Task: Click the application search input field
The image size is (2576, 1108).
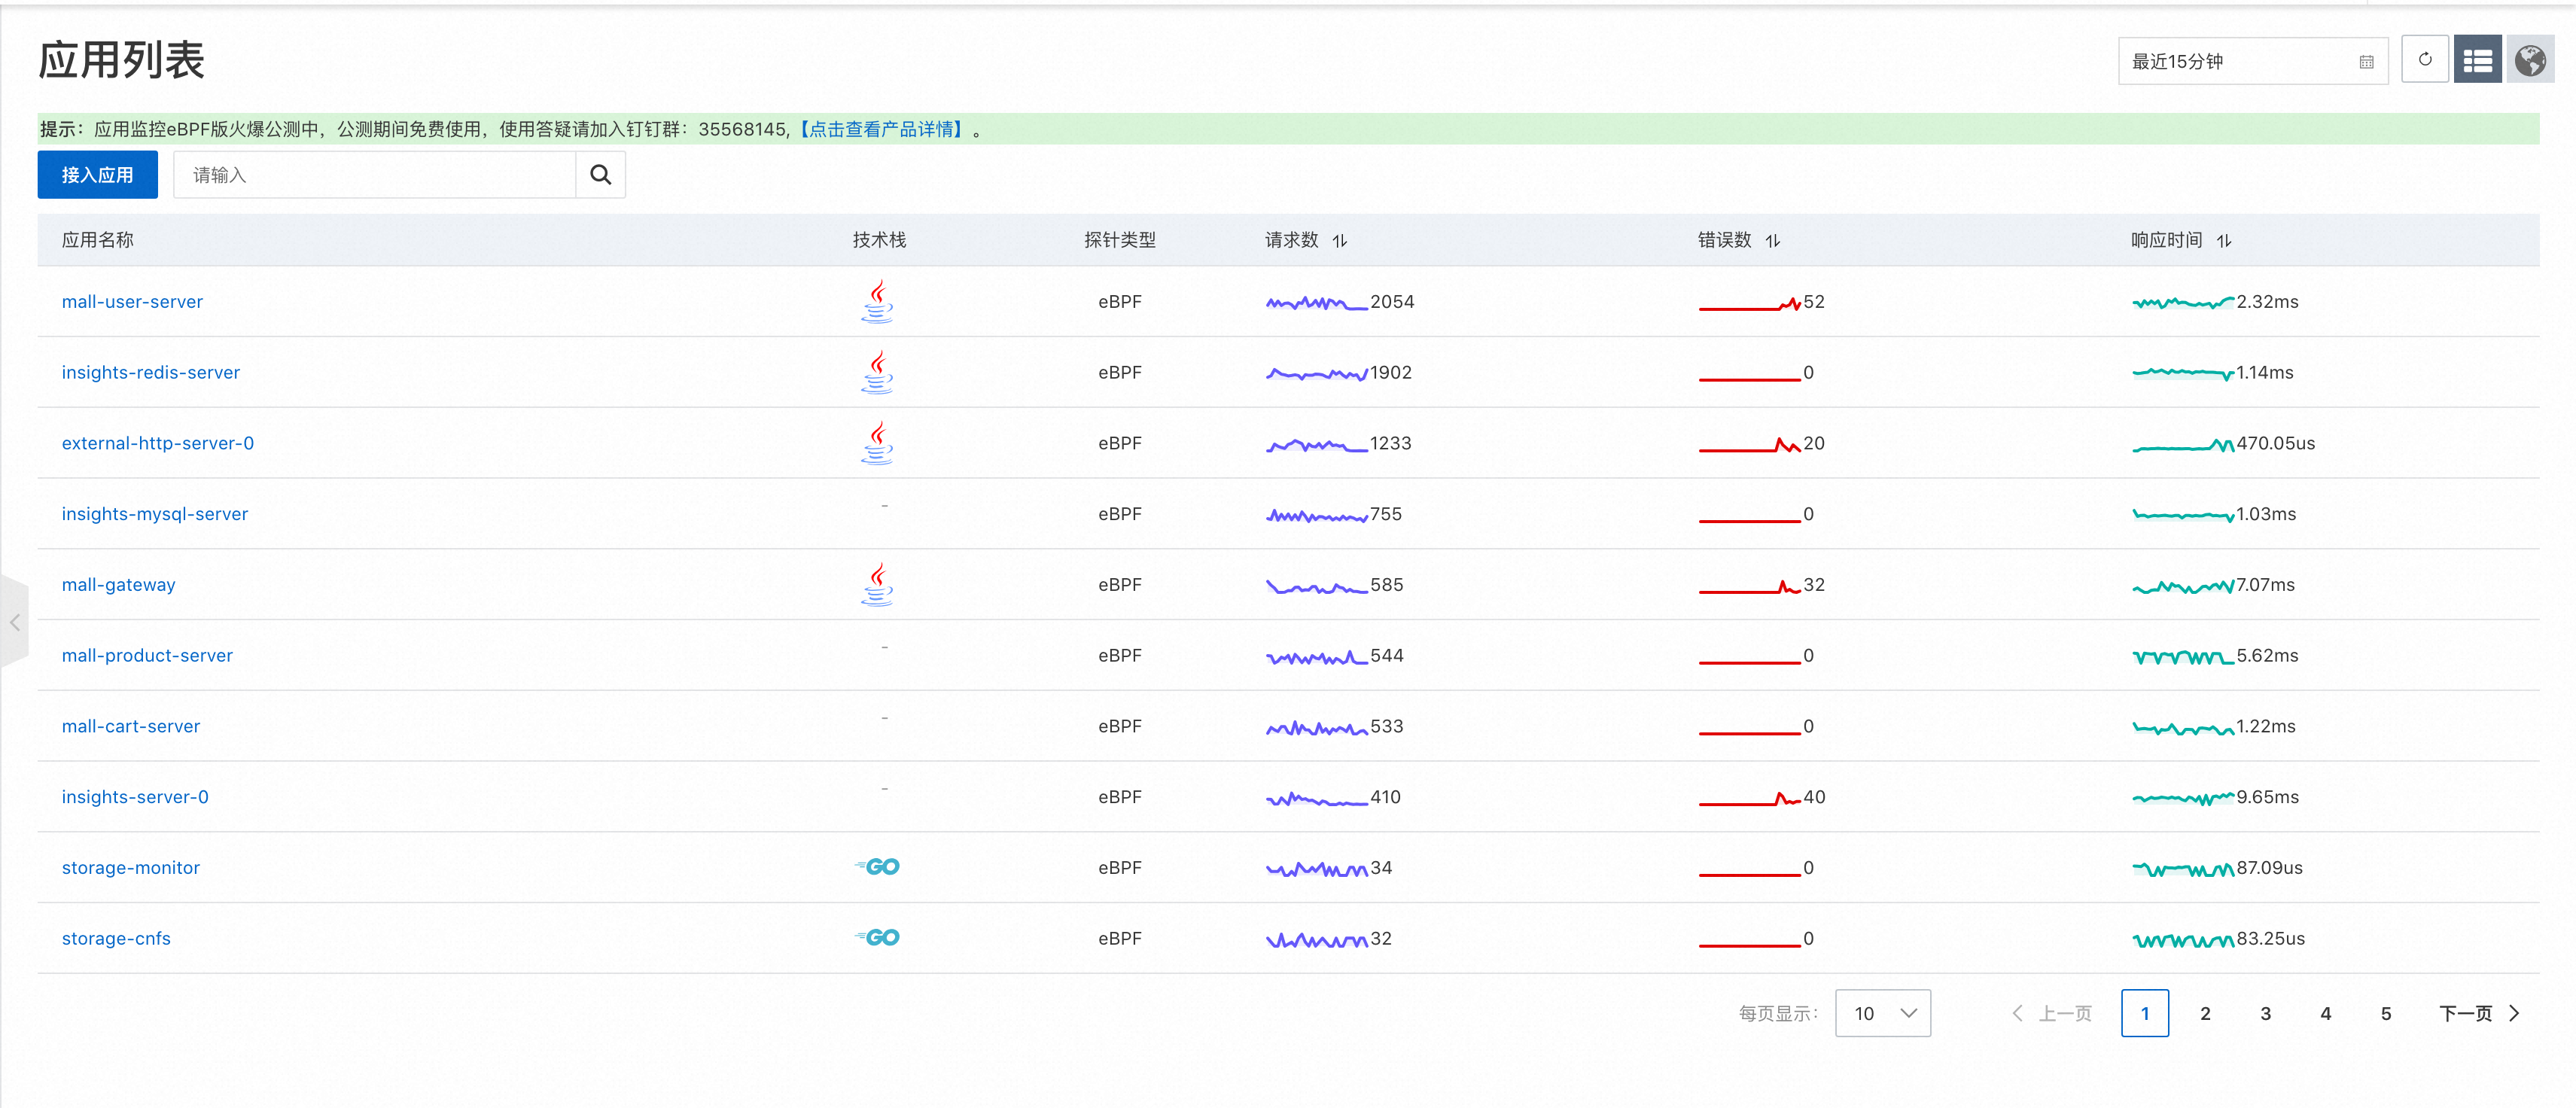Action: tap(374, 175)
